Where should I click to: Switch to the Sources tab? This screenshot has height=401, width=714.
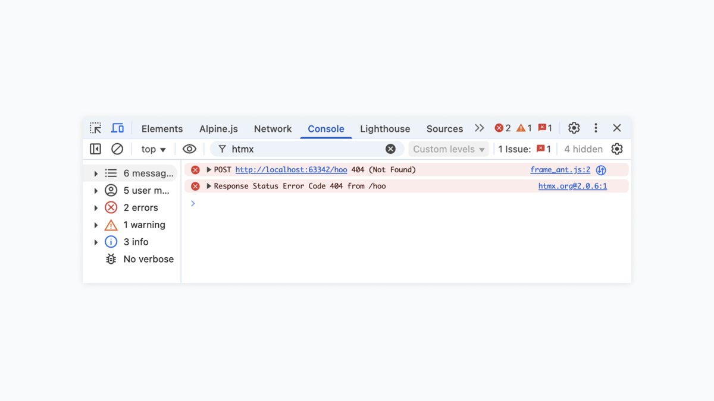[444, 129]
